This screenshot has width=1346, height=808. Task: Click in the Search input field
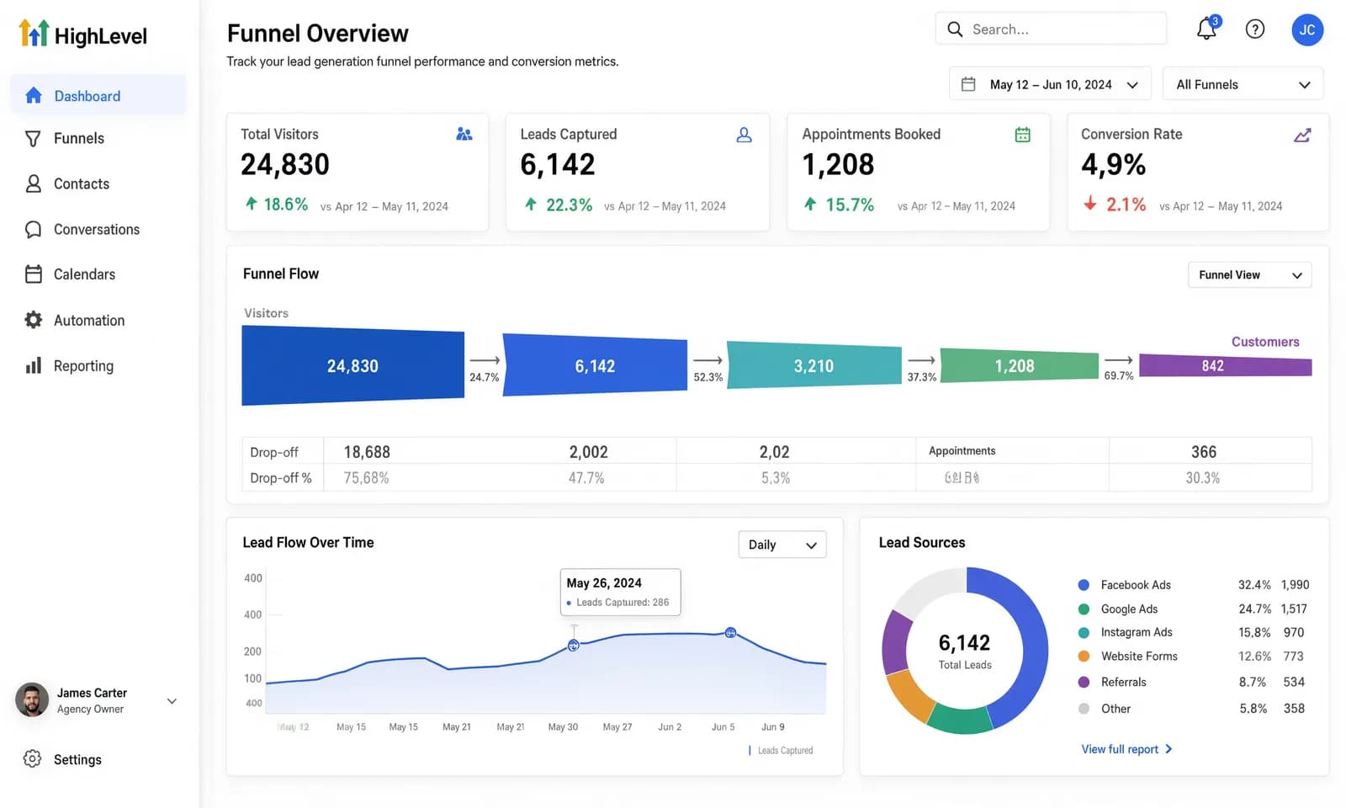(1051, 29)
